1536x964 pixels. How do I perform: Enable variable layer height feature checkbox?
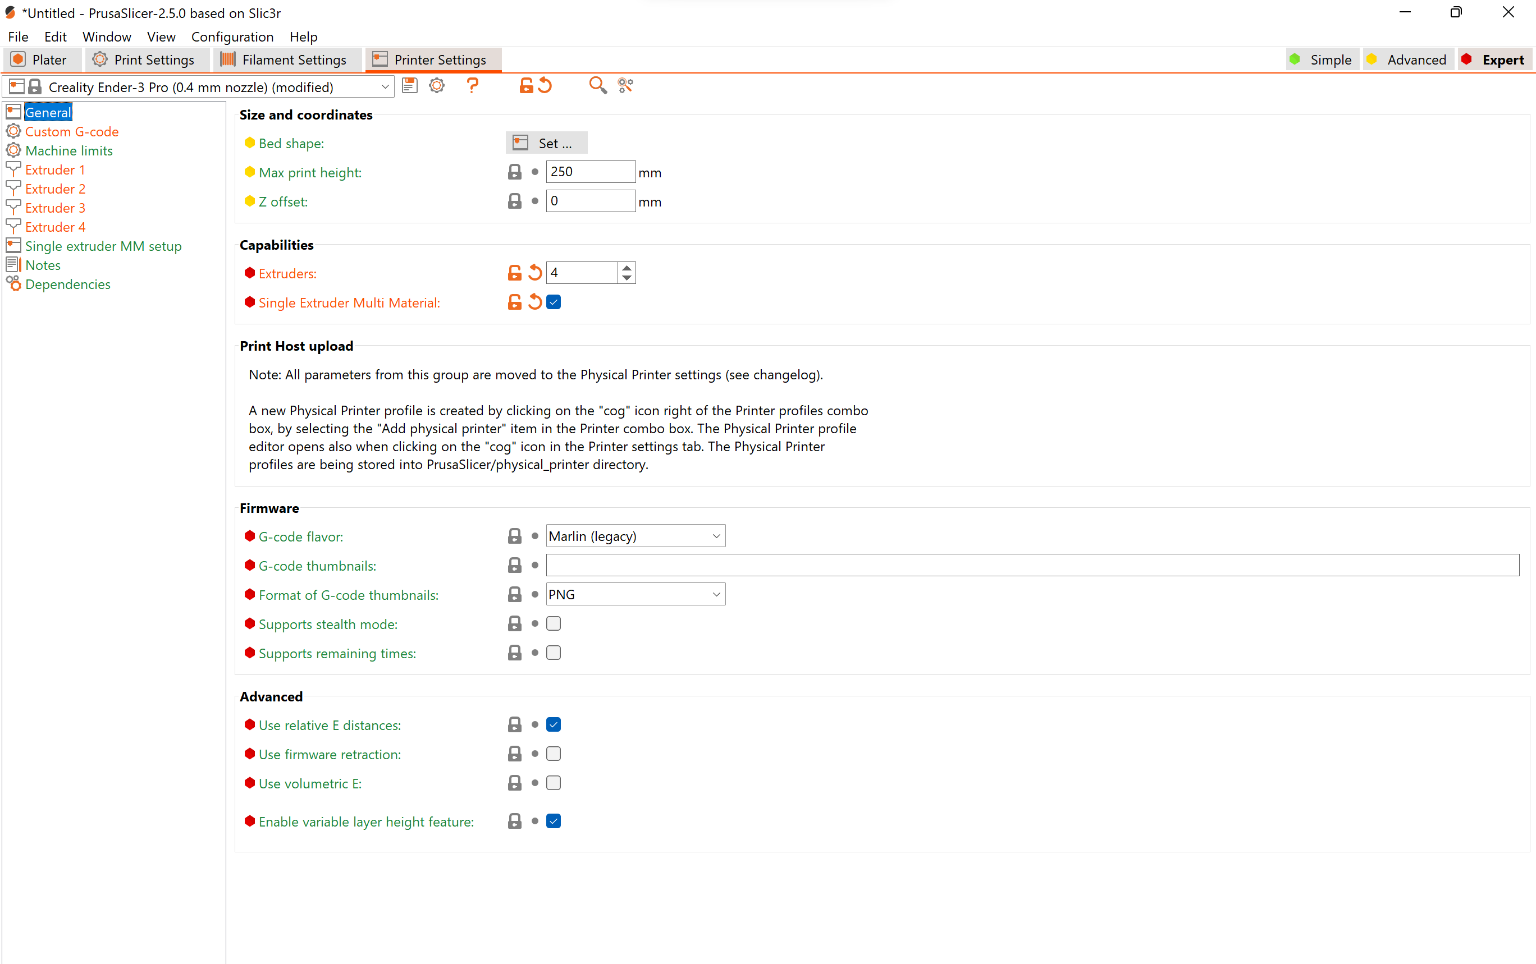pos(553,821)
